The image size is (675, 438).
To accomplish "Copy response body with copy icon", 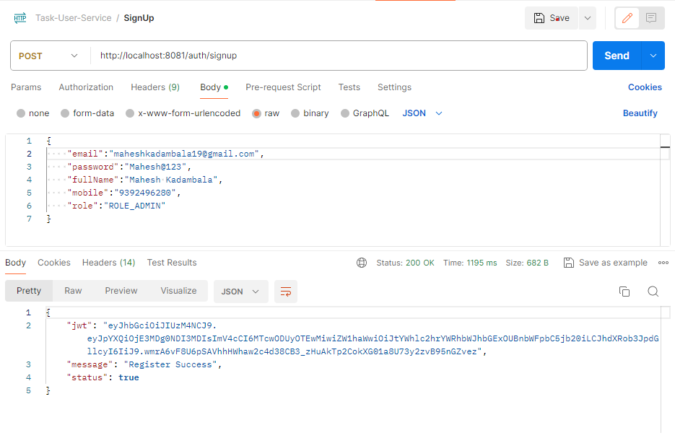I will coord(624,292).
